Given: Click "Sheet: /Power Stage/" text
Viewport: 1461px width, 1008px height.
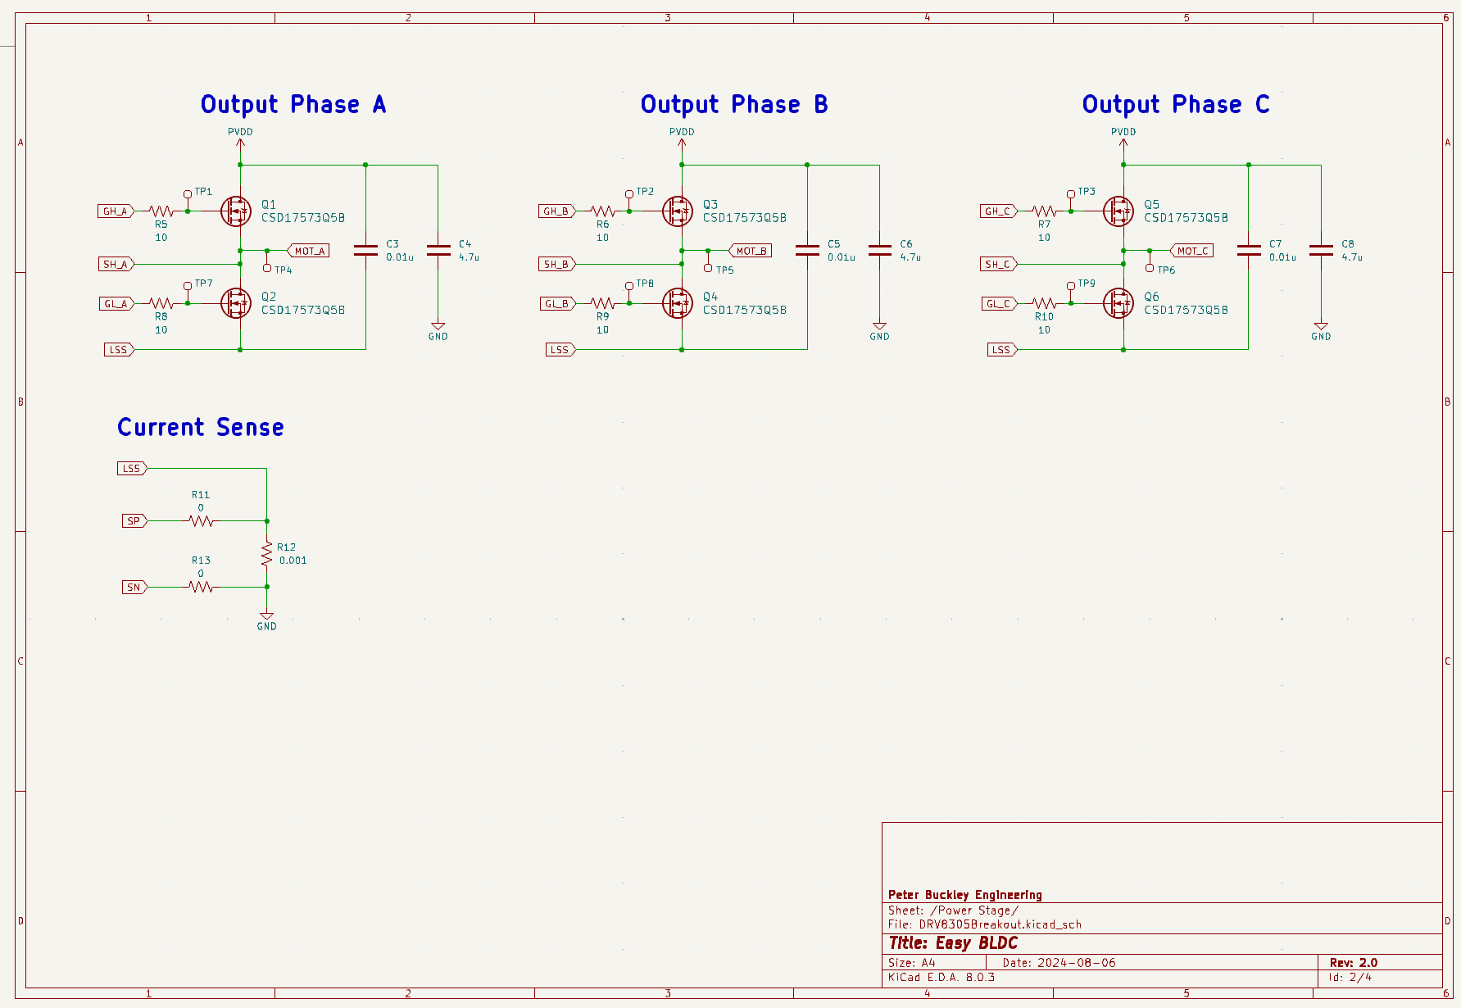Looking at the screenshot, I should (953, 910).
